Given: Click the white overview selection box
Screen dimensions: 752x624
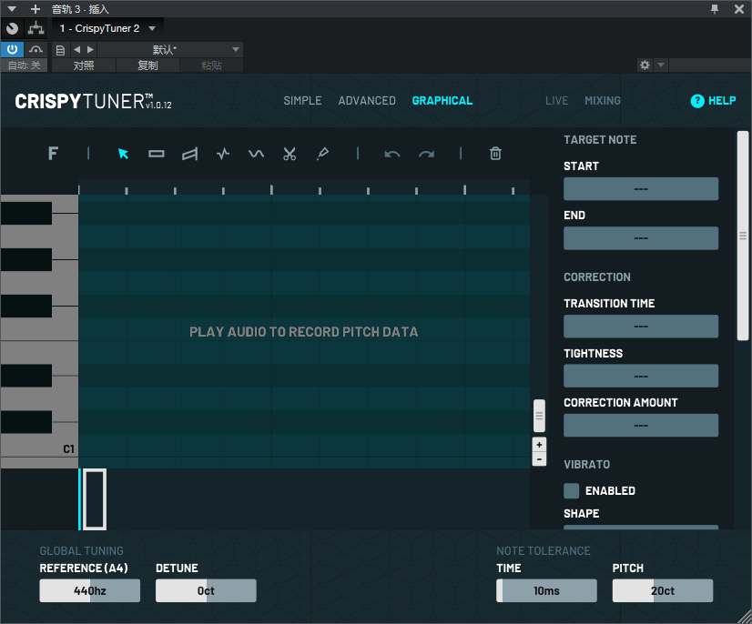Looking at the screenshot, I should [95, 499].
